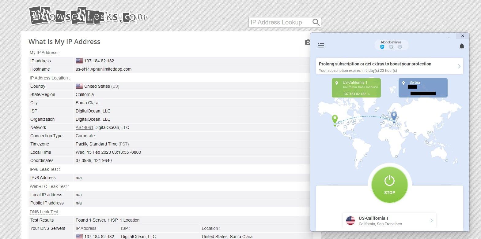
Task: Close the VPN window
Action: pos(463,36)
